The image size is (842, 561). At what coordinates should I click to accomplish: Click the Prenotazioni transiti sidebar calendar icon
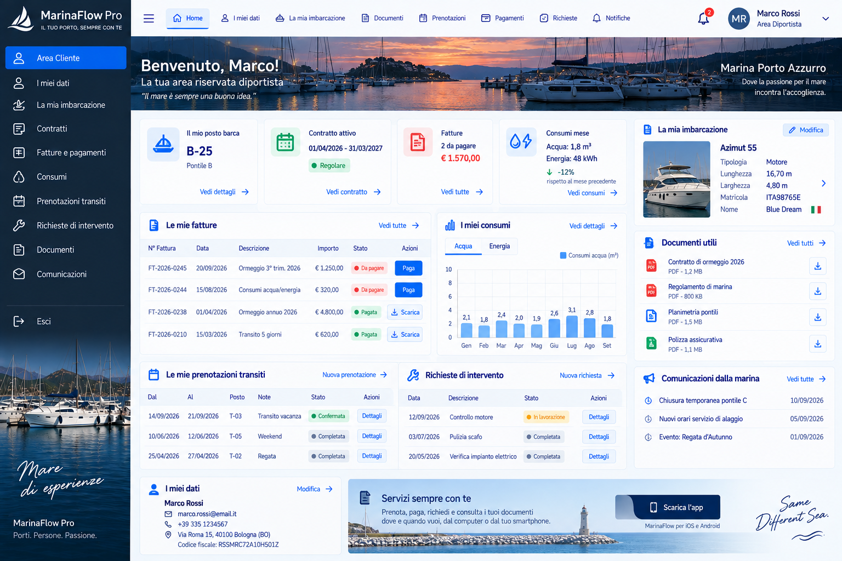coord(19,201)
